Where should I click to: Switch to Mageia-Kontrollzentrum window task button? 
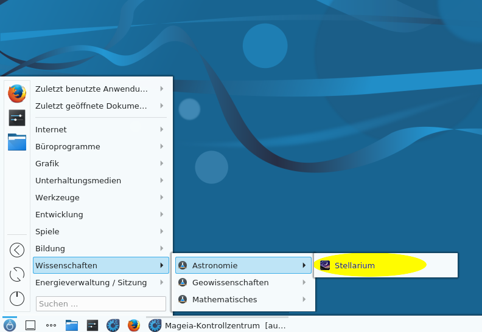click(217, 325)
